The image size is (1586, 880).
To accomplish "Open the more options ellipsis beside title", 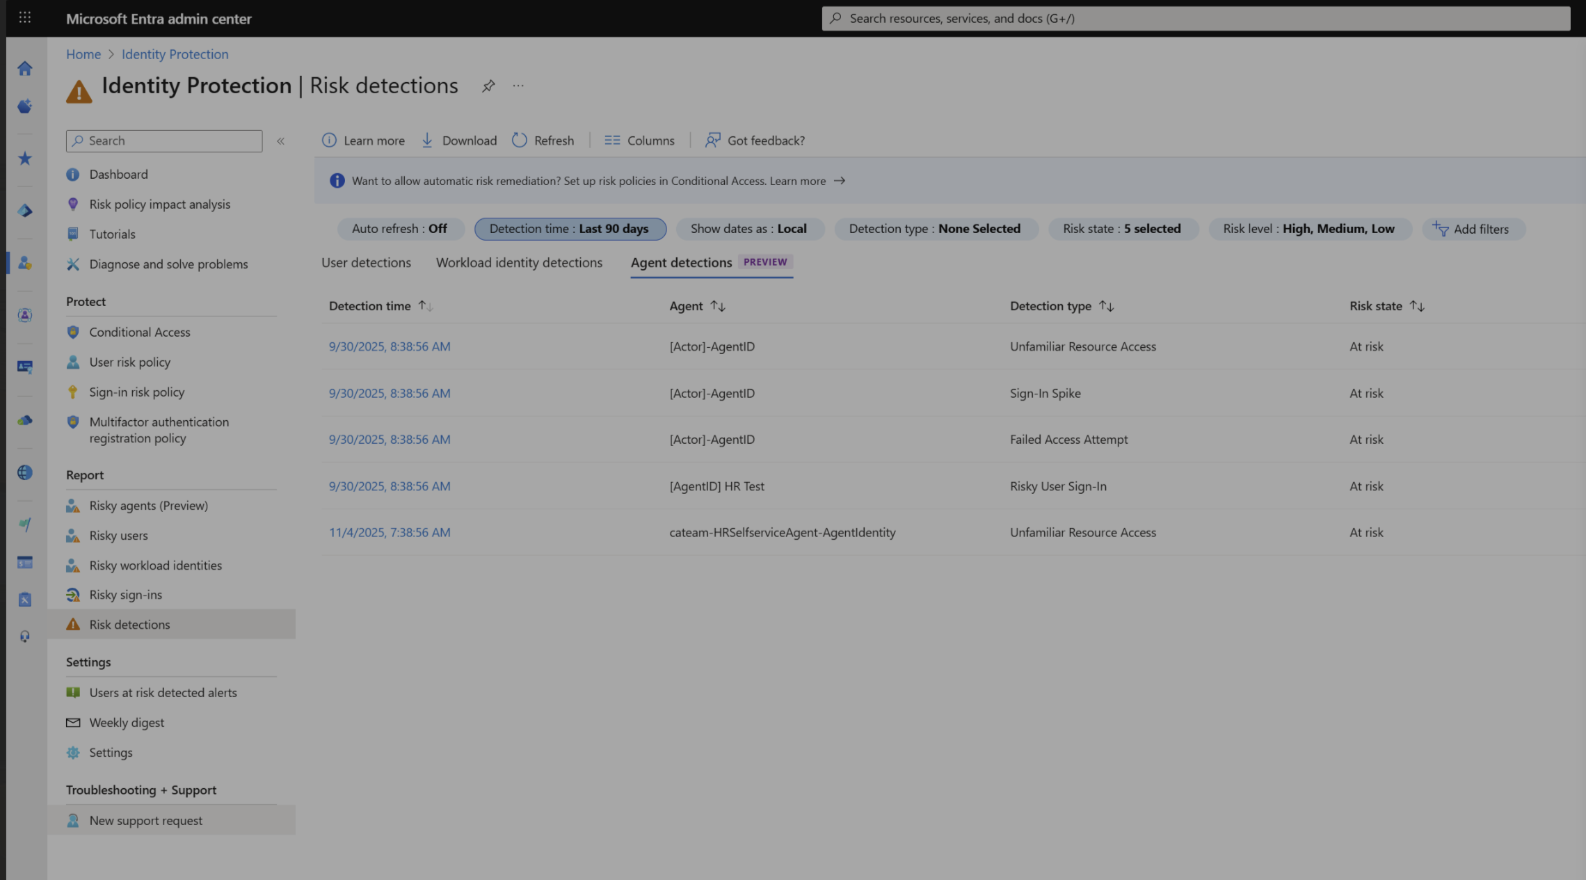I will tap(518, 86).
